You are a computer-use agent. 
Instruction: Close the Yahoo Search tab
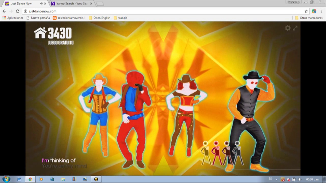point(91,4)
